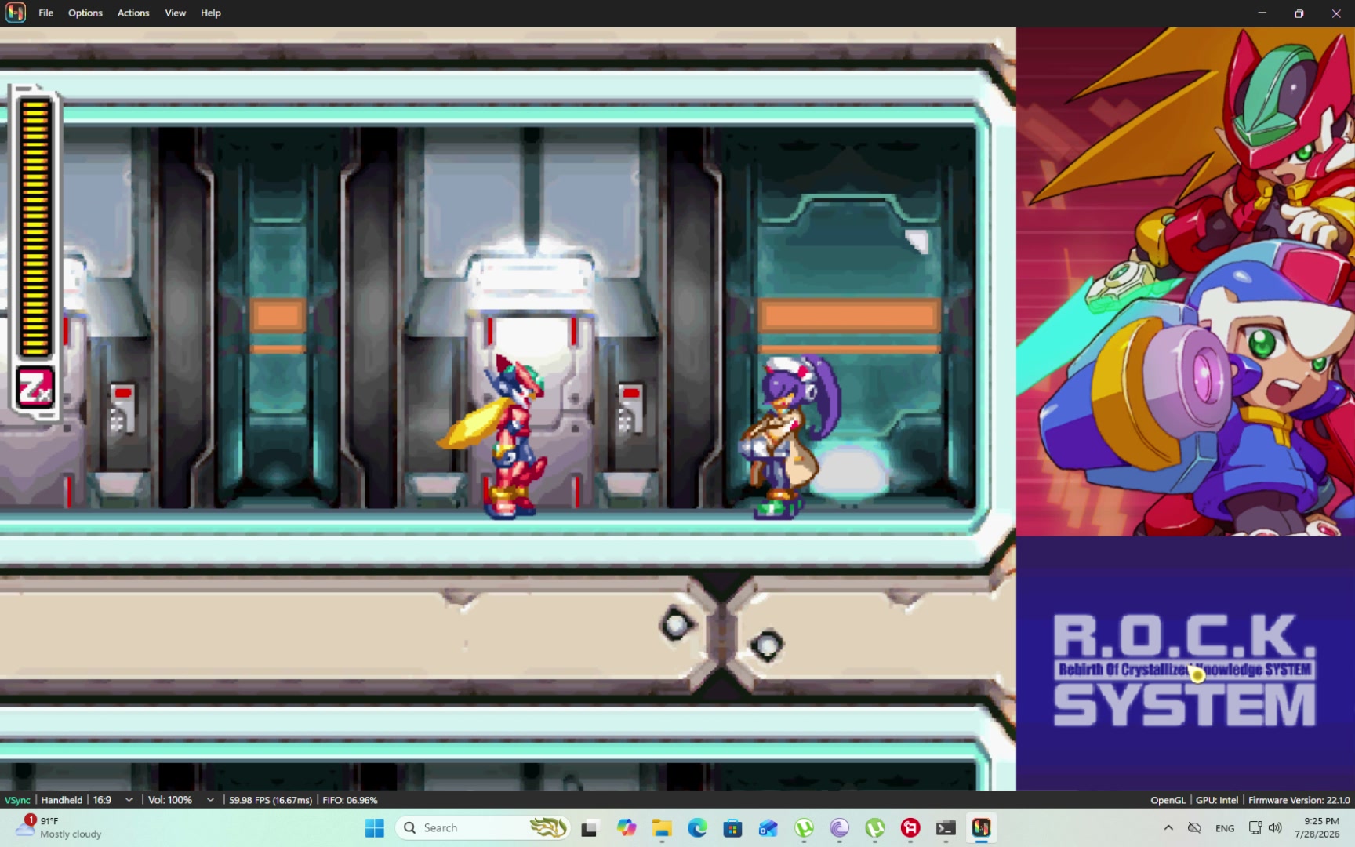The height and width of the screenshot is (847, 1355).
Task: Click the emulator logo in the title bar
Action: point(16,13)
